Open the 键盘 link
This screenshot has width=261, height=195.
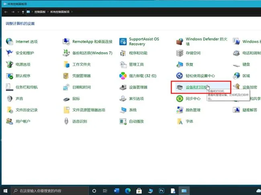[x=246, y=64]
